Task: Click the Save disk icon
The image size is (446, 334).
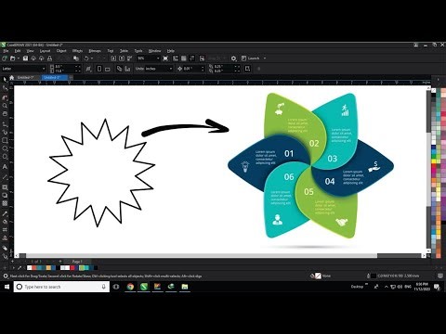Action: tap(25, 58)
